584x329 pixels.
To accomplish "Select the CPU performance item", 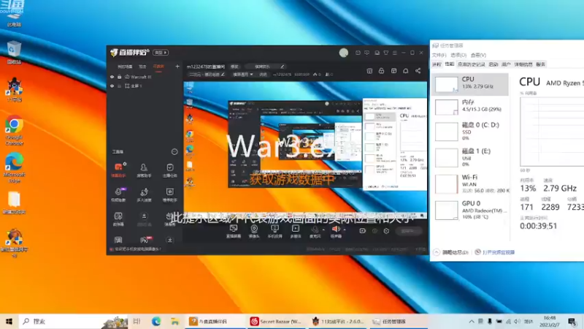I will tap(469, 84).
